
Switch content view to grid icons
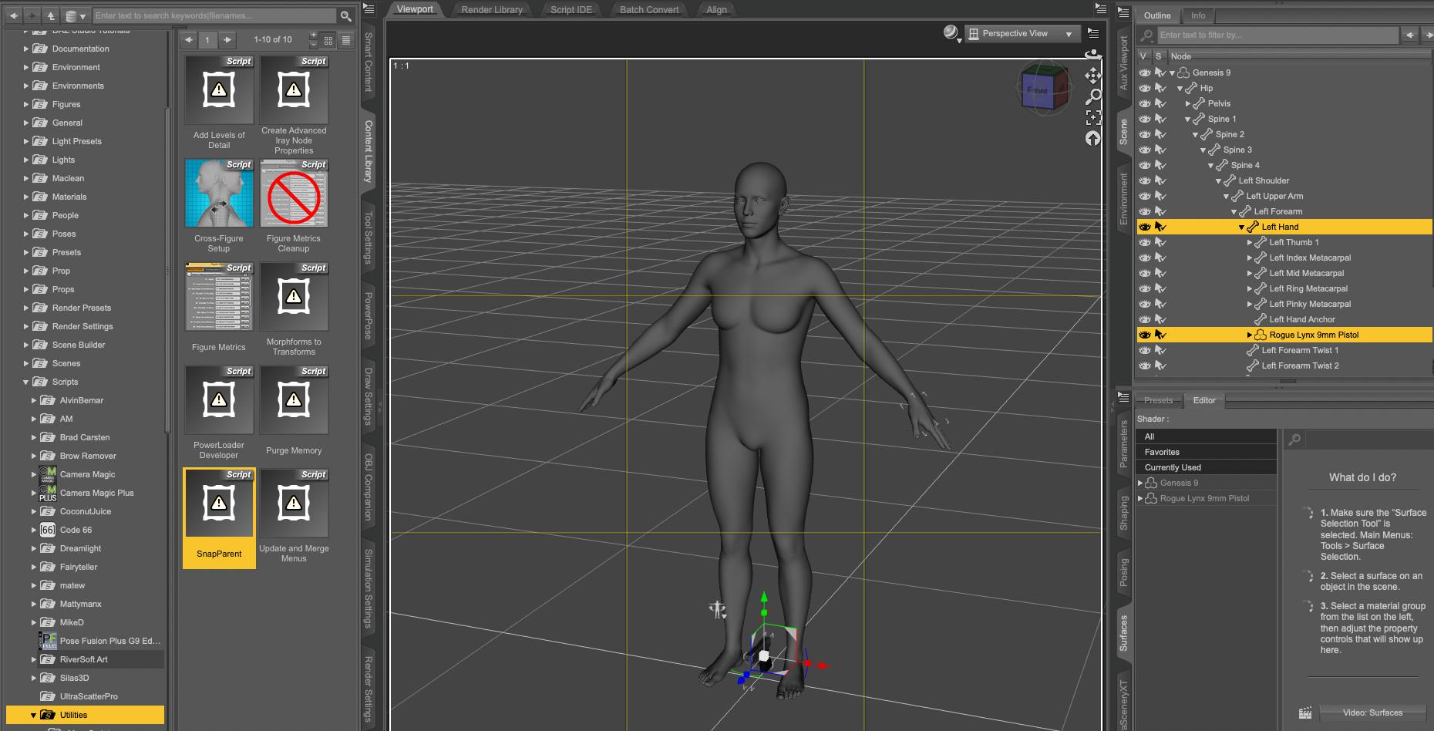(x=328, y=40)
